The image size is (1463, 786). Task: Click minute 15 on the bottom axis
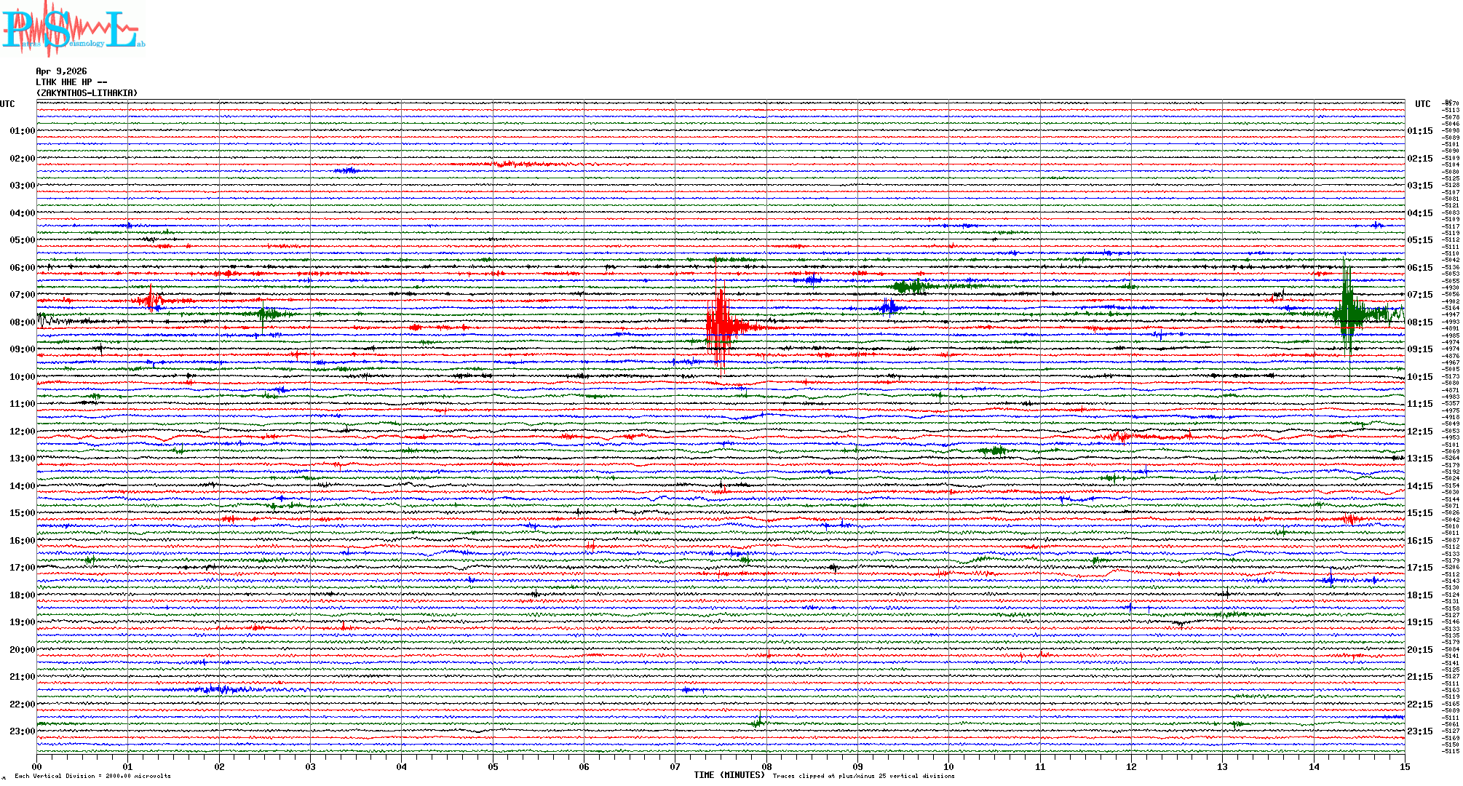click(1405, 766)
